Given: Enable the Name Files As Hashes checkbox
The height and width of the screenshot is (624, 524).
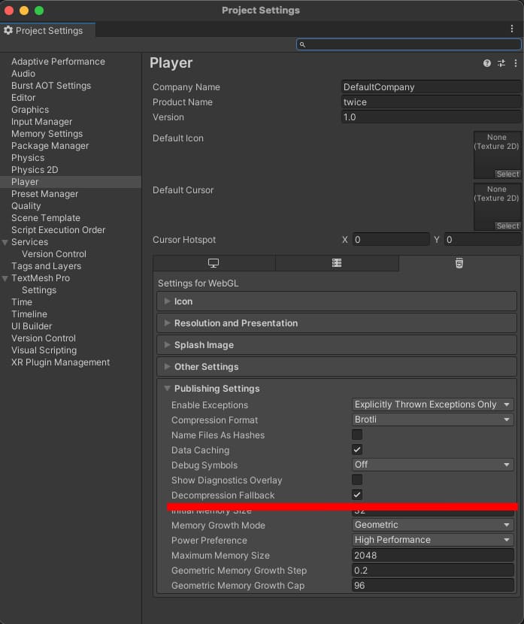Looking at the screenshot, I should click(x=357, y=435).
